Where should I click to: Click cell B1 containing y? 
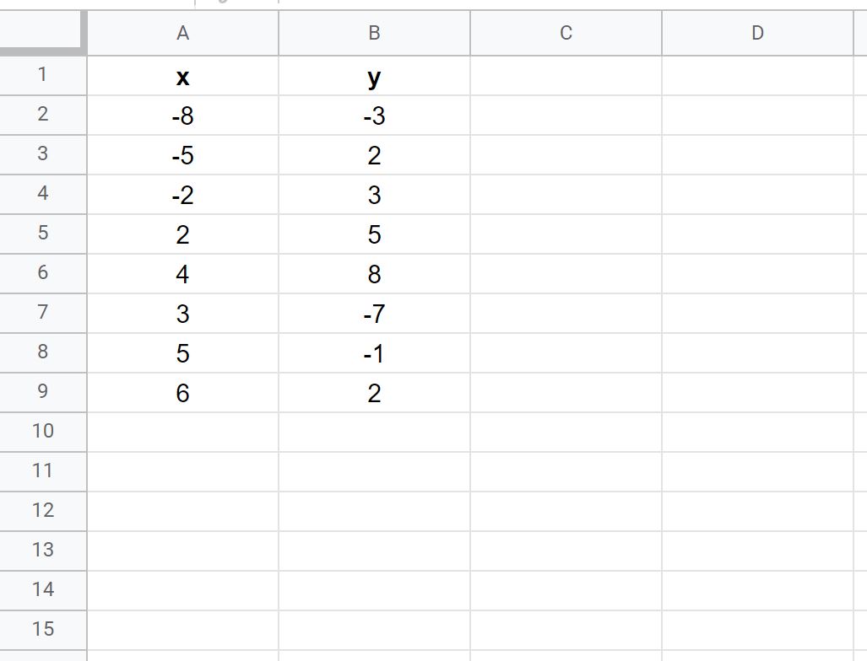(374, 76)
